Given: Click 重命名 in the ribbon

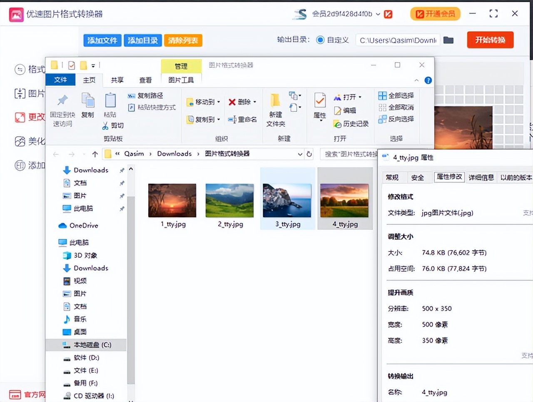Looking at the screenshot, I should tap(242, 120).
